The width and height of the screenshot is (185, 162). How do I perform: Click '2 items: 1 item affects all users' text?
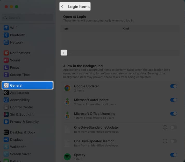click(x=95, y=104)
